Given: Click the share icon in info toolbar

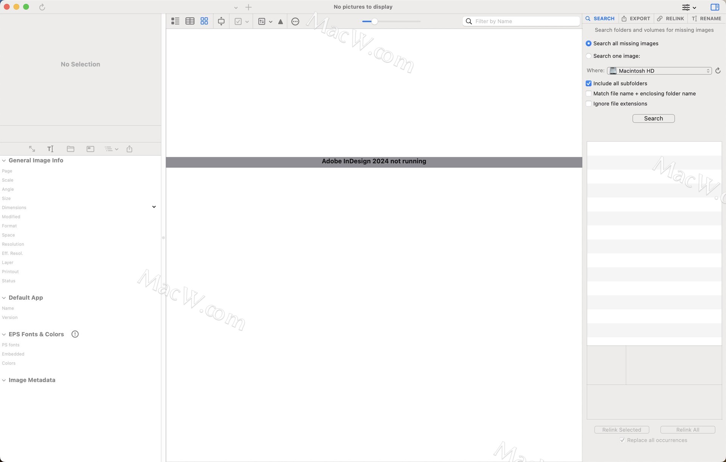Looking at the screenshot, I should (x=129, y=149).
